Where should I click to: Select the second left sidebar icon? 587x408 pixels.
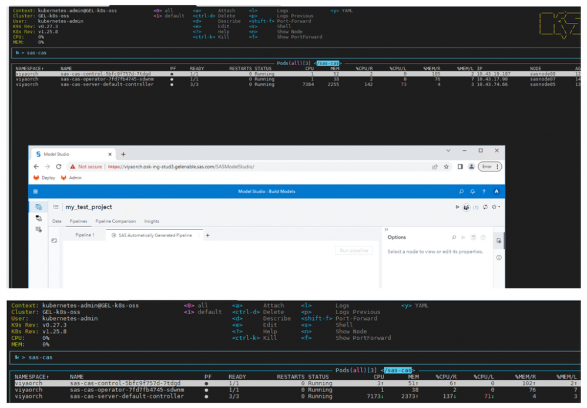pos(39,218)
